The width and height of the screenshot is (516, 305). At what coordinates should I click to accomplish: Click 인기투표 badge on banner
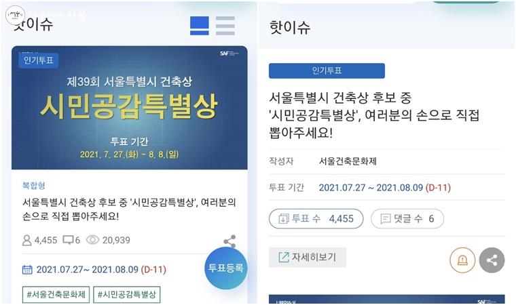(x=39, y=60)
